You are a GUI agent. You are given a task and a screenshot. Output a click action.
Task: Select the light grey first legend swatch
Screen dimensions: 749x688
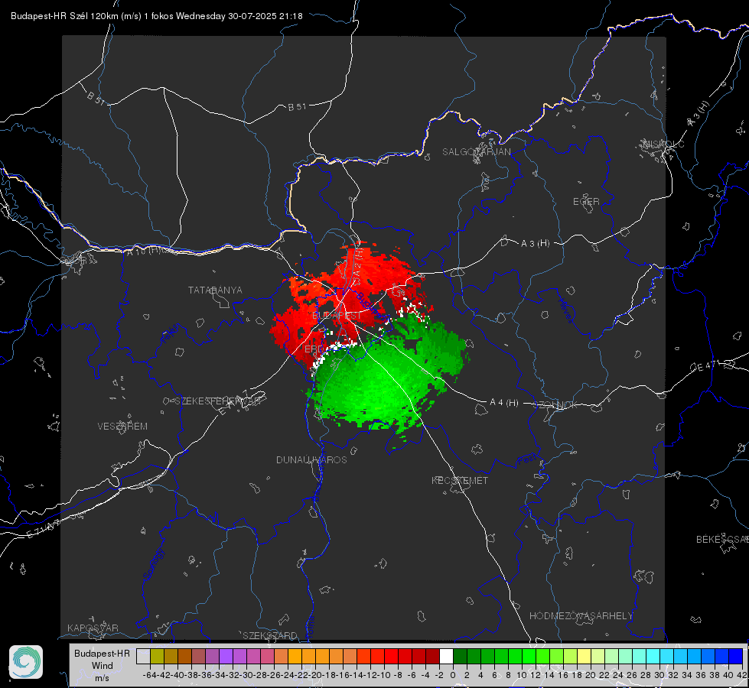coord(143,656)
